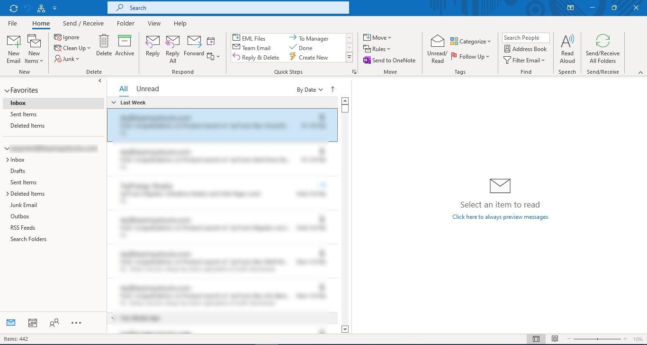Collapse the ribbon with the arrow

pos(640,72)
